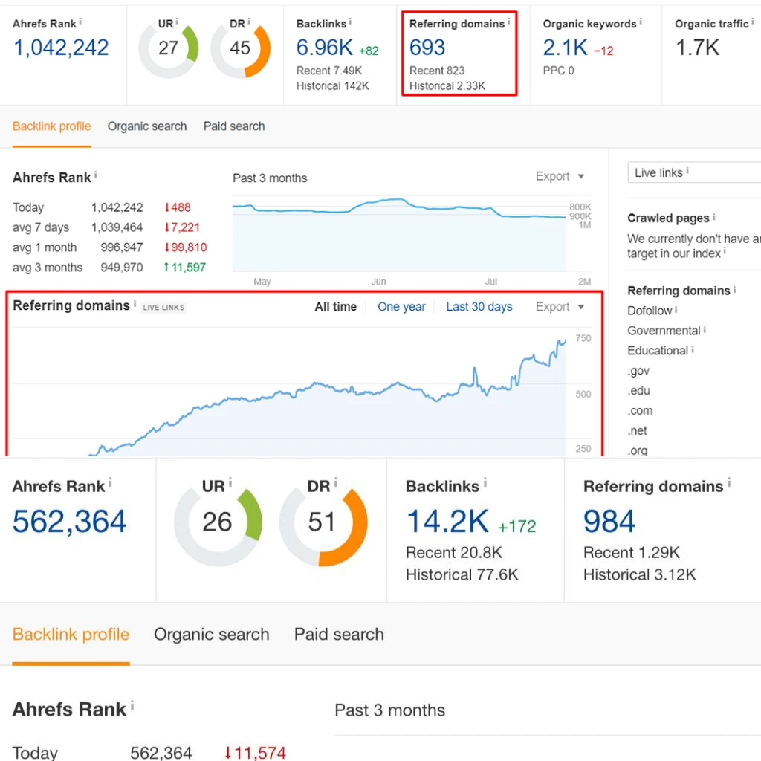Open Export dropdown for Ahrefs Rank chart
Screen dimensions: 761x761
click(x=560, y=176)
